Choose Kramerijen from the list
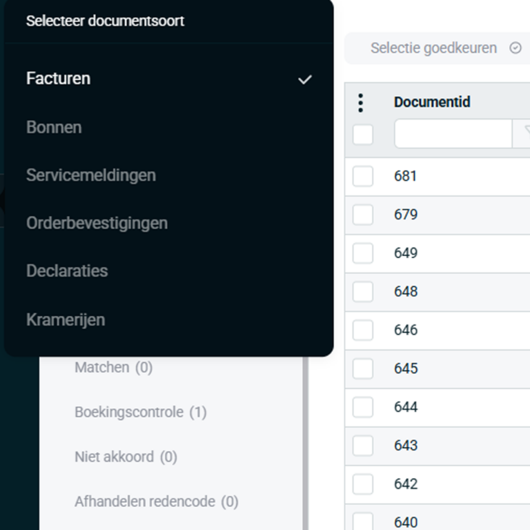The image size is (530, 530). [x=66, y=320]
